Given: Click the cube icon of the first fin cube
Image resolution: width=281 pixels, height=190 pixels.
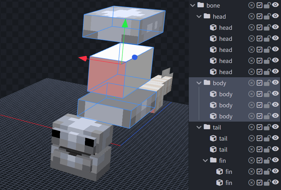Looking at the screenshot, I should click(220, 172).
